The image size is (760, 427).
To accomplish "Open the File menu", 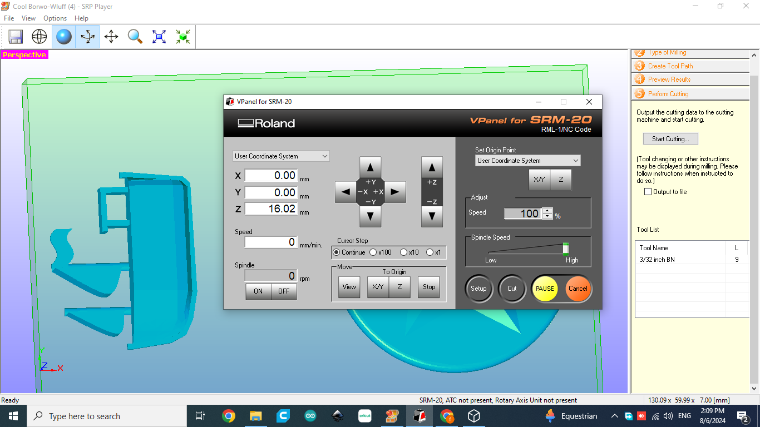I will (x=9, y=18).
